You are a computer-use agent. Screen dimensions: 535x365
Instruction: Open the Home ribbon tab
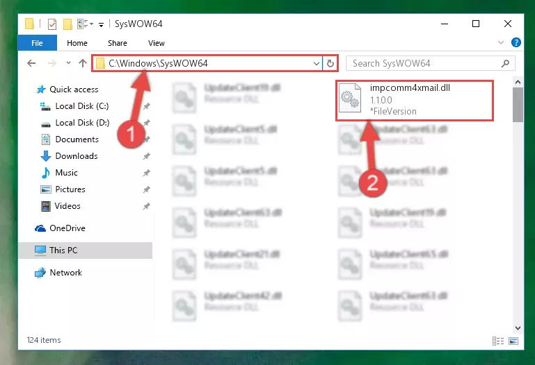[x=77, y=43]
